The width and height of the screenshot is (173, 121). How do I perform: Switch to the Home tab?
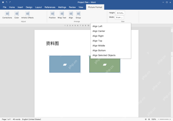(x=12, y=7)
